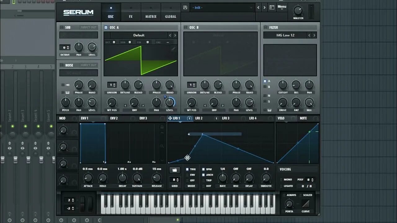This screenshot has width=397, height=223.
Task: Click previous warp mode arrow under OSC A
Action: coord(125,106)
